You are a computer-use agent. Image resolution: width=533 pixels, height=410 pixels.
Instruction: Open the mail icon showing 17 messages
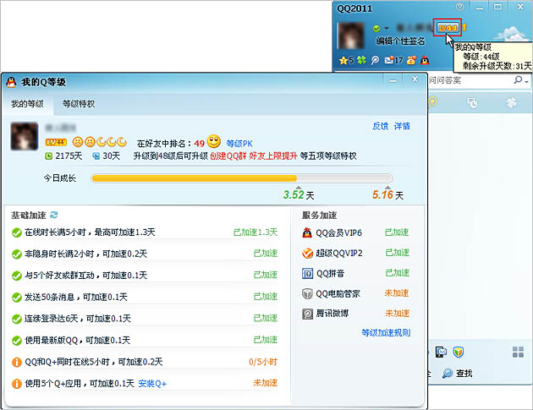point(388,60)
